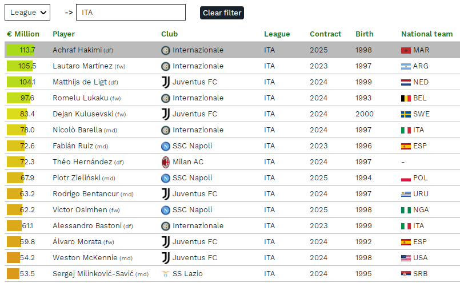
Task: Click the Serbia flag in Milinković-Savić's row
Action: [406, 274]
